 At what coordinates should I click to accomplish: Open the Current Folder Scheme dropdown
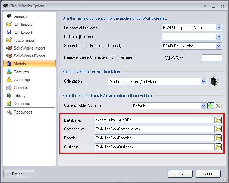(x=204, y=106)
